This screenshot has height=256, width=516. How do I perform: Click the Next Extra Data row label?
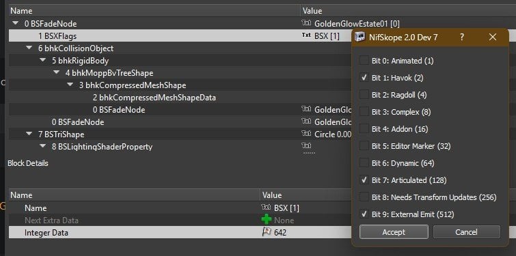pyautogui.click(x=52, y=221)
